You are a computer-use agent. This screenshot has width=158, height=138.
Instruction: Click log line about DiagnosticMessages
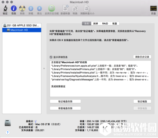(100, 79)
